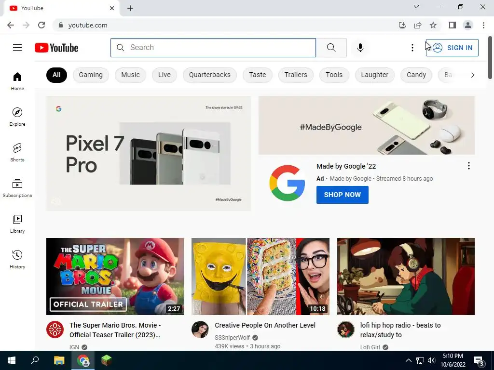This screenshot has width=494, height=370.
Task: Open Super Mario Bros. Movie title link
Action: (115, 330)
